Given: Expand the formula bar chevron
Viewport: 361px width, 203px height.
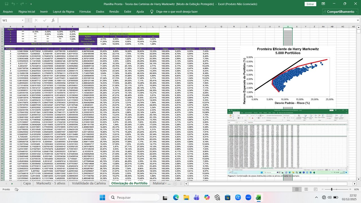Looking at the screenshot, I should (x=358, y=20).
